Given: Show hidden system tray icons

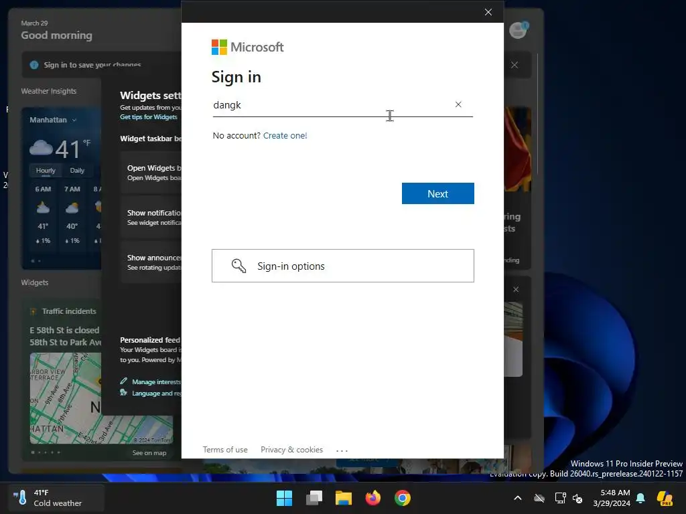Looking at the screenshot, I should coord(518,498).
